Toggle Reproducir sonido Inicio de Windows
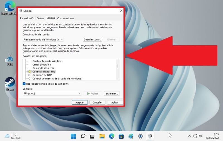Image resolution: width=223 pixels, height=141 pixels. point(24,84)
